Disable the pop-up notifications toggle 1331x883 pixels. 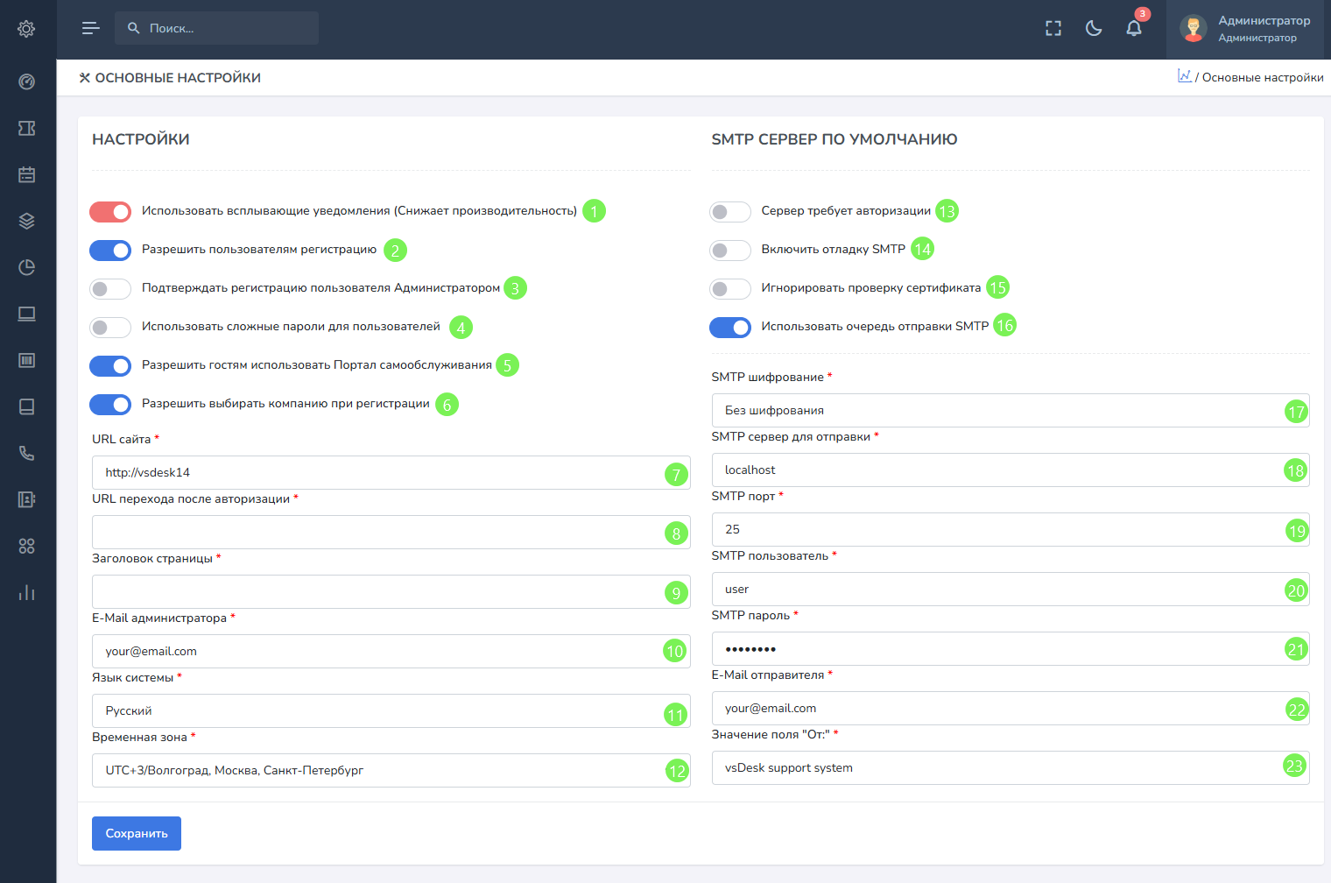(x=110, y=212)
